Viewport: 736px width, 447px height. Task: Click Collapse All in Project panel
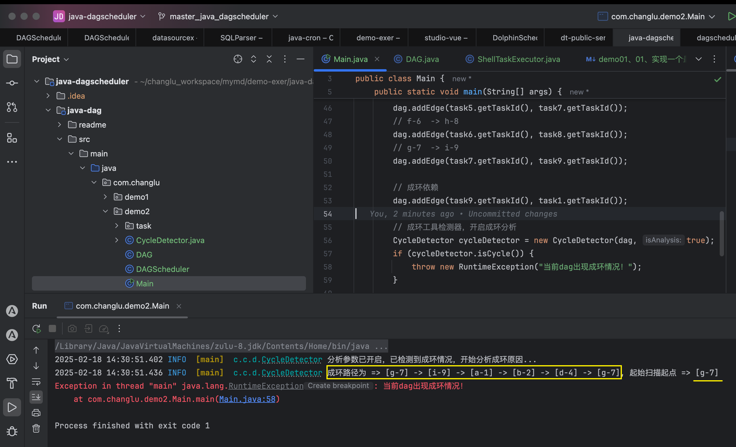tap(269, 59)
